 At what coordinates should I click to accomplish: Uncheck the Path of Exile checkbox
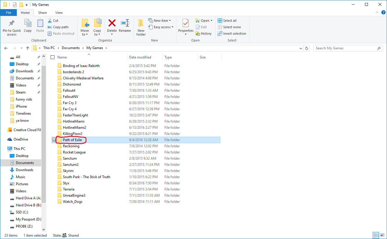[x=54, y=140]
